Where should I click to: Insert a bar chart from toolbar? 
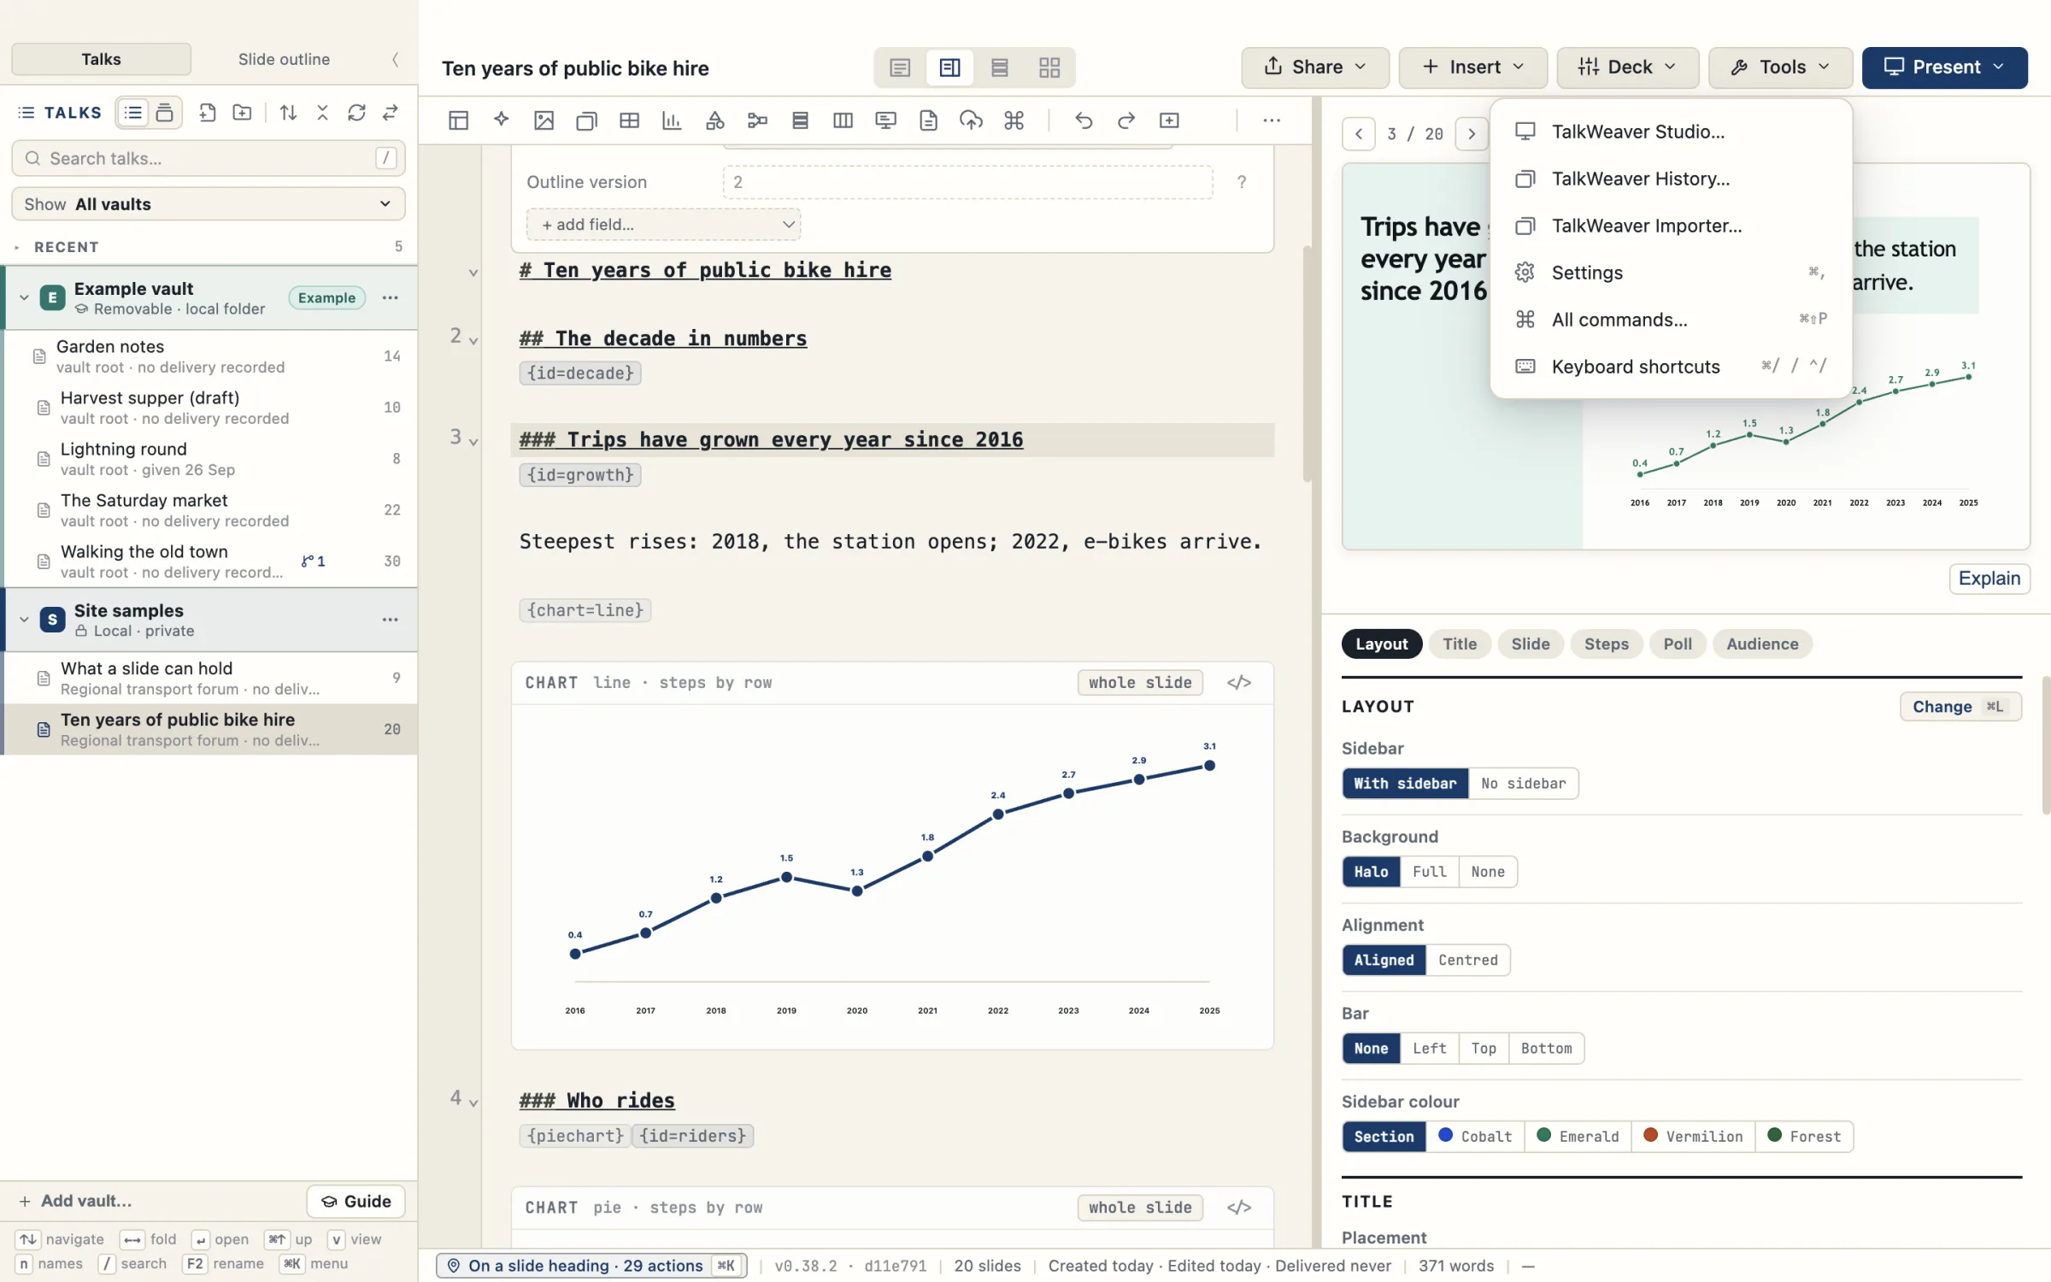(672, 121)
